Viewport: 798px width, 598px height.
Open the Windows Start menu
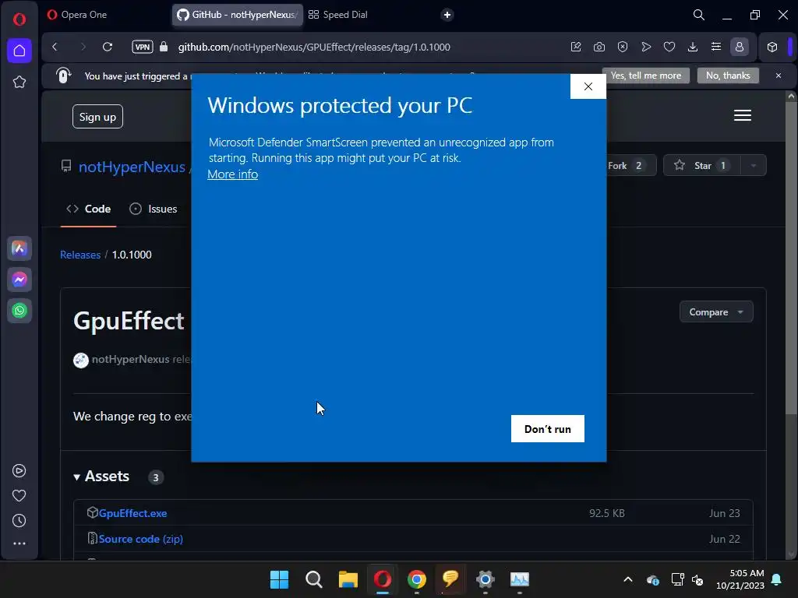point(279,579)
